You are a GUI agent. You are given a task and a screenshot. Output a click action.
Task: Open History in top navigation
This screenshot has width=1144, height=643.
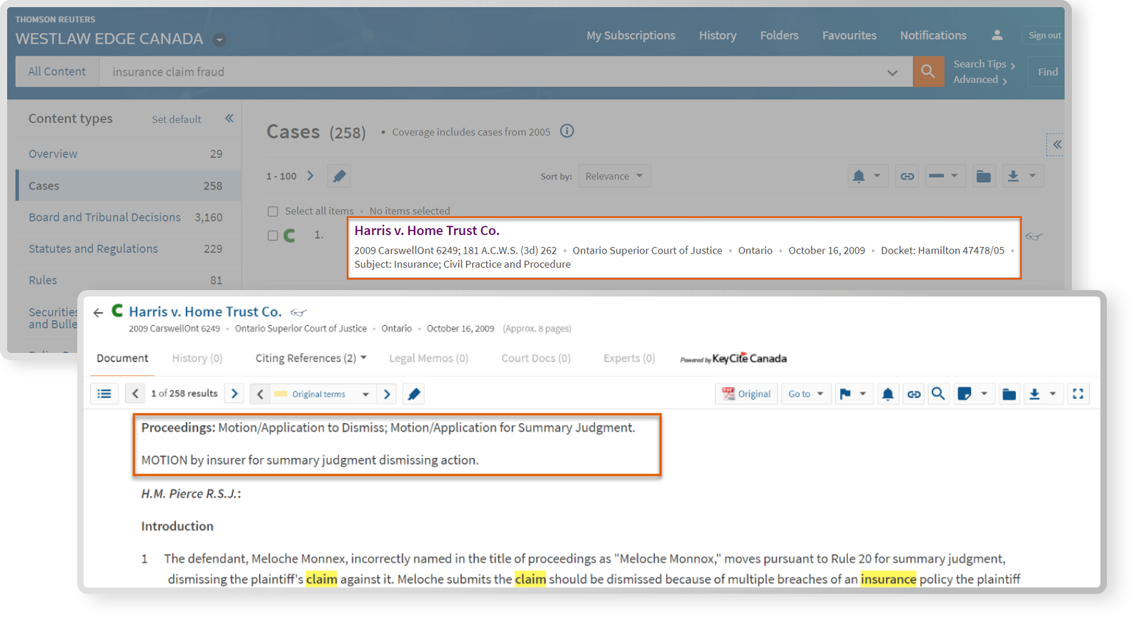click(x=718, y=35)
